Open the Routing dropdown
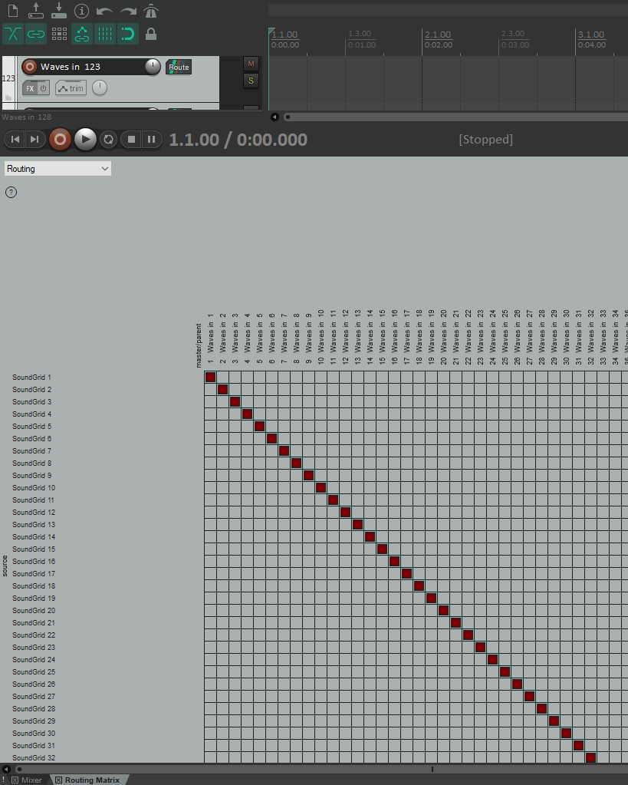Viewport: 628px width, 785px height. pos(58,168)
